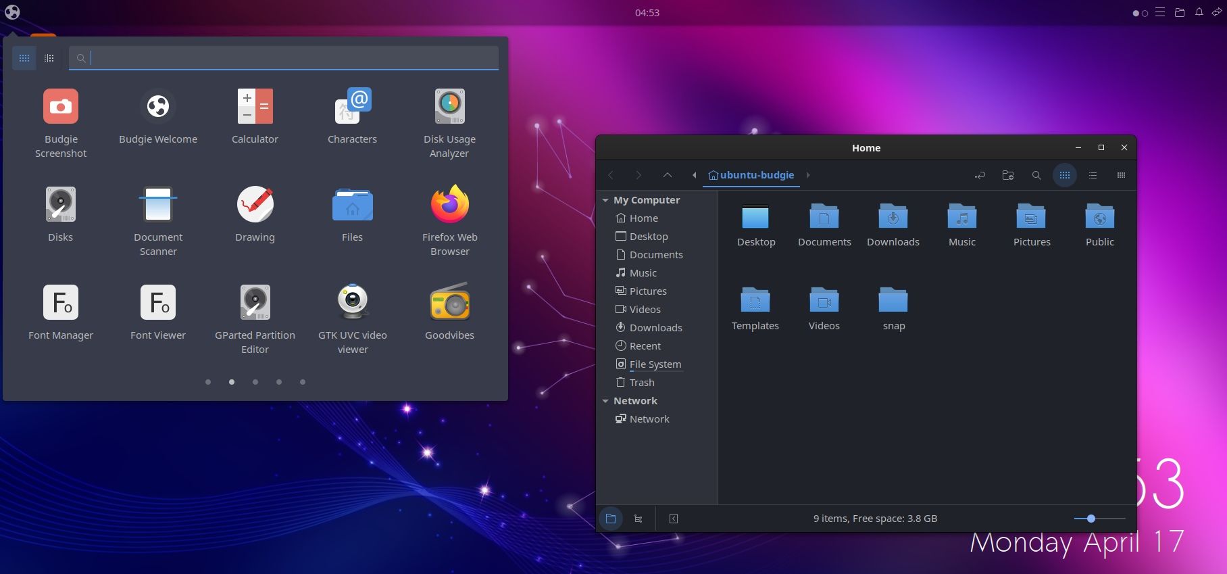Click right path bar scroll arrow

click(x=807, y=175)
